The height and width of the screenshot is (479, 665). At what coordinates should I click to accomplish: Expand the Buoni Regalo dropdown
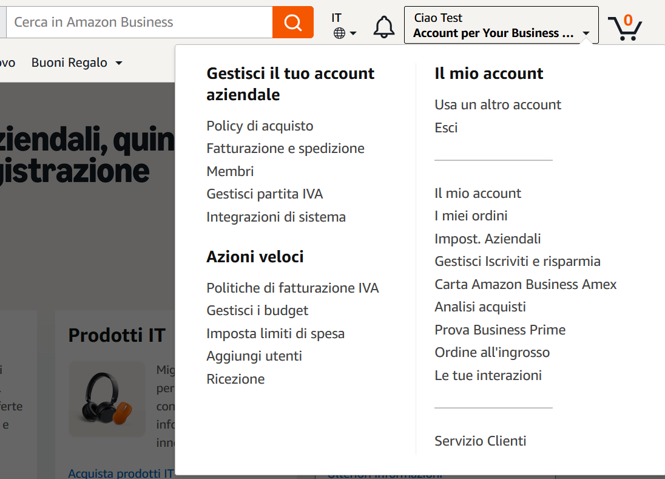[x=76, y=63]
